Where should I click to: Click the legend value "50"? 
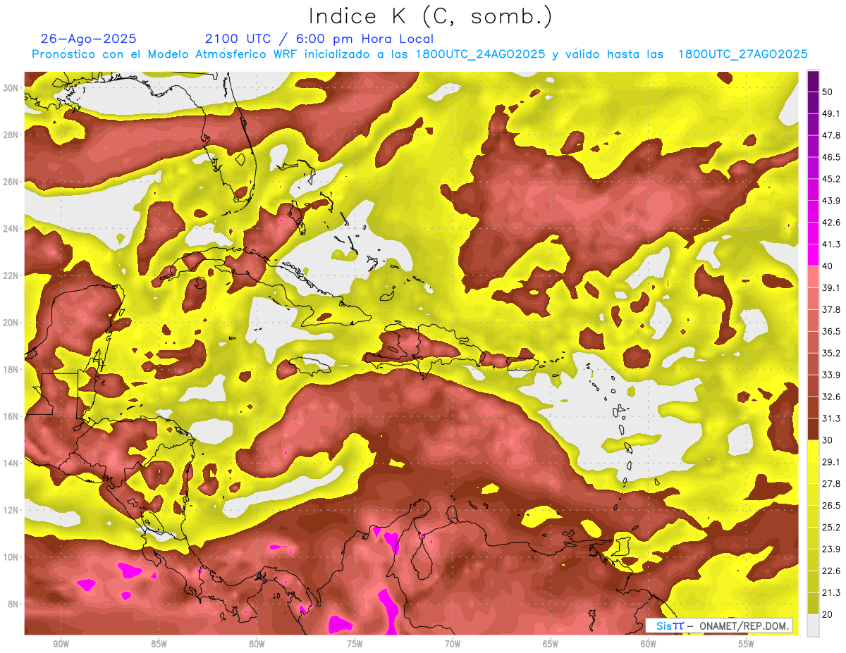[x=828, y=92]
